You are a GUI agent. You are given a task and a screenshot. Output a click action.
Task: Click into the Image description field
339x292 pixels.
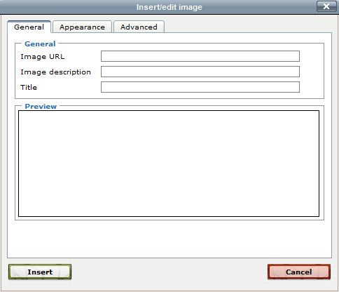pyautogui.click(x=200, y=72)
